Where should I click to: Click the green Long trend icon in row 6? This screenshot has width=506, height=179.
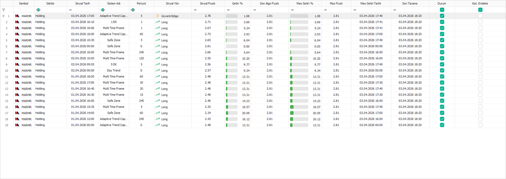[157, 46]
